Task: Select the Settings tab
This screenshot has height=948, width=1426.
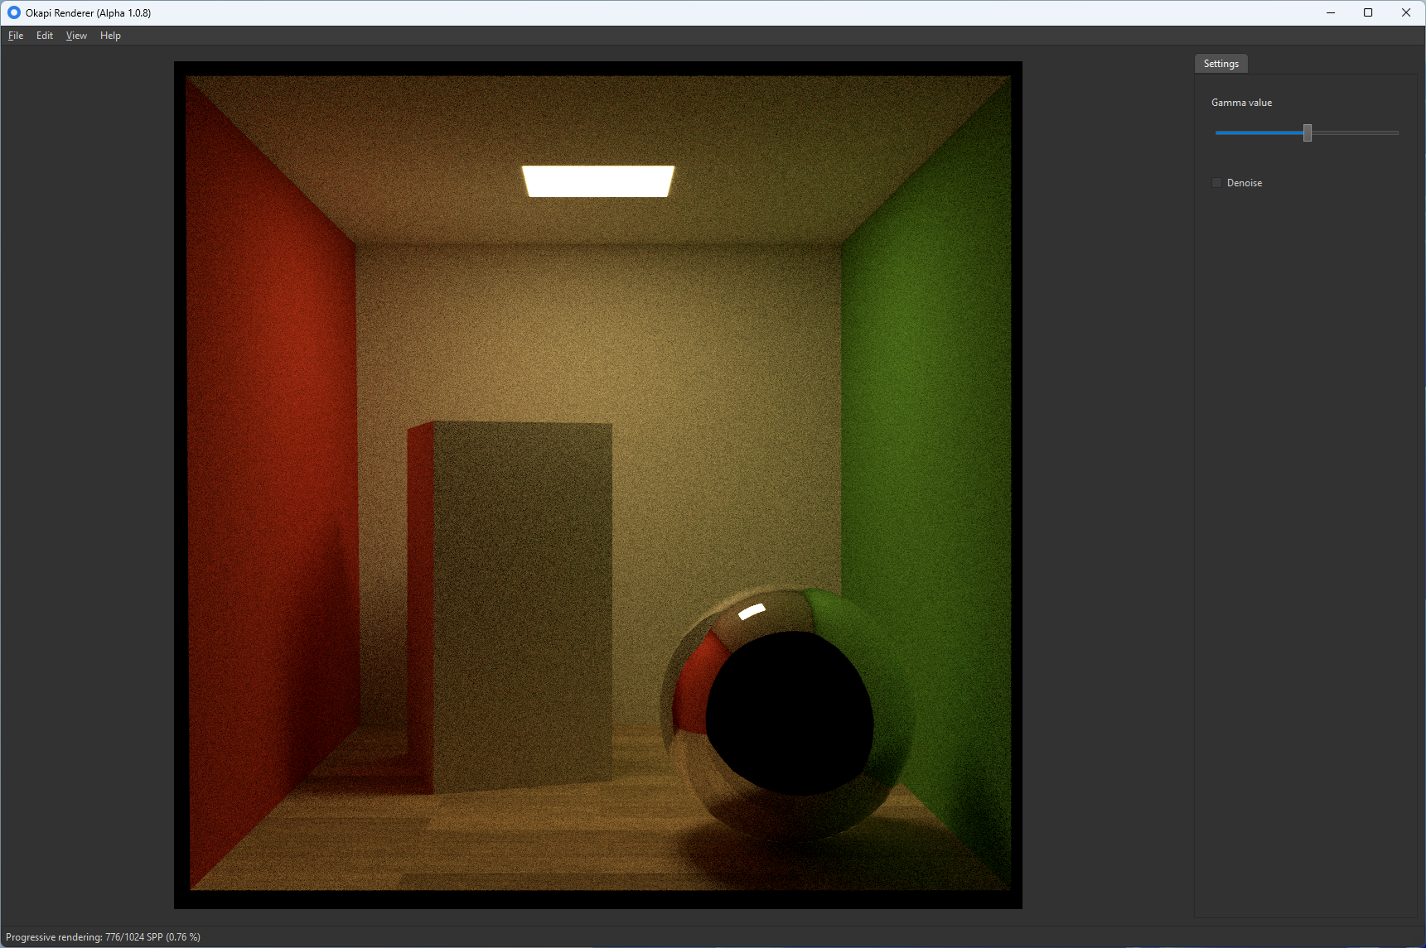Action: 1221,64
